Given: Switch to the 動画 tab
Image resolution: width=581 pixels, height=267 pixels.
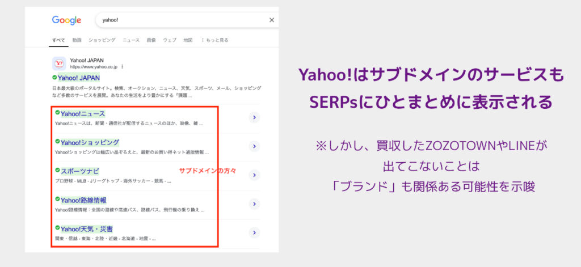Looking at the screenshot, I should click(x=77, y=40).
